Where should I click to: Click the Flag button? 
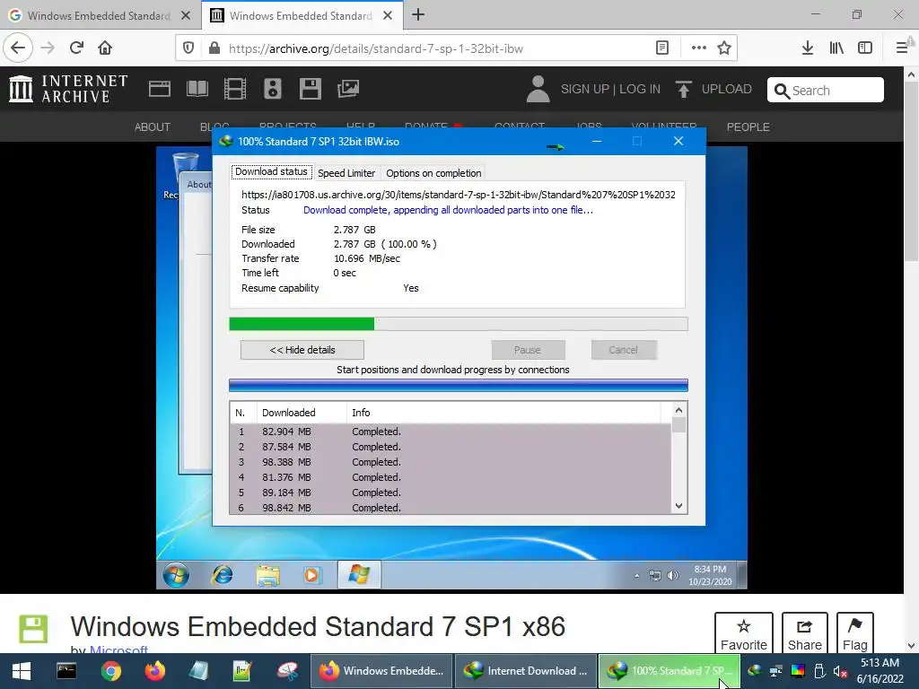pos(855,632)
